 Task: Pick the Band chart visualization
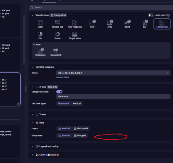pos(127,24)
